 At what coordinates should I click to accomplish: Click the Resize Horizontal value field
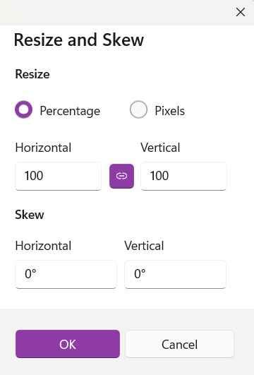click(x=59, y=177)
